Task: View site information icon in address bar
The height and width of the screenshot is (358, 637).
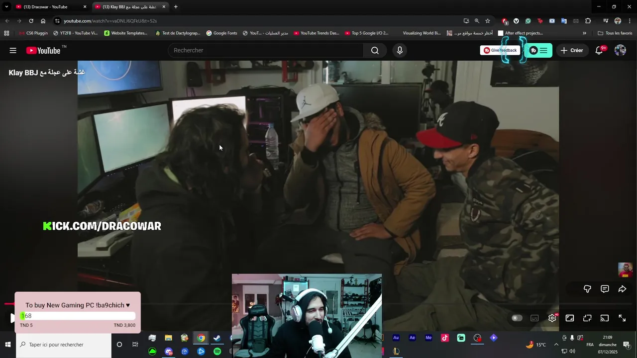Action: click(x=58, y=21)
